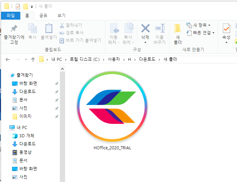Click 내 PC in the address bar
The height and width of the screenshot is (182, 237).
57,59
